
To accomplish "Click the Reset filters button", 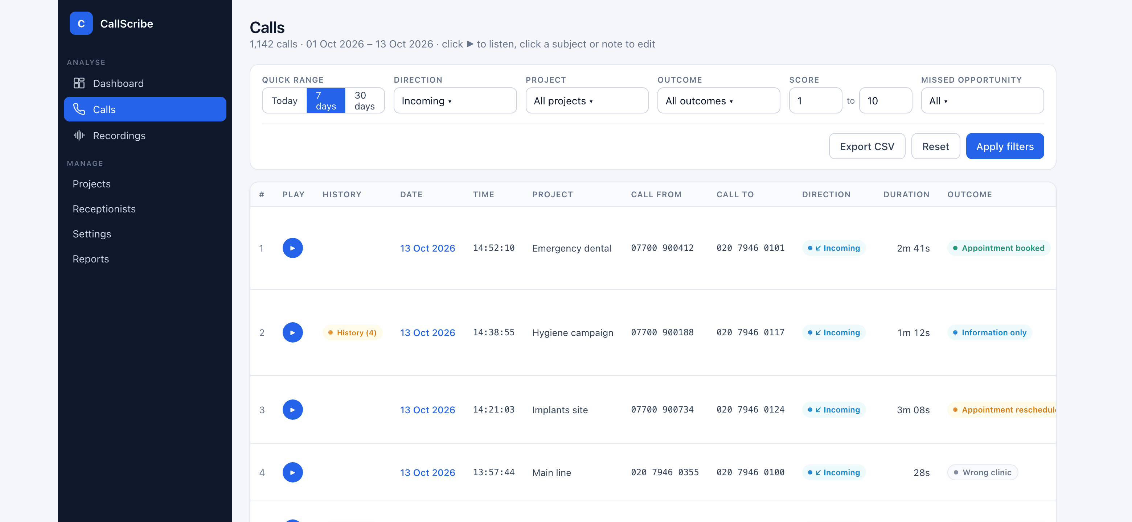I will (935, 146).
